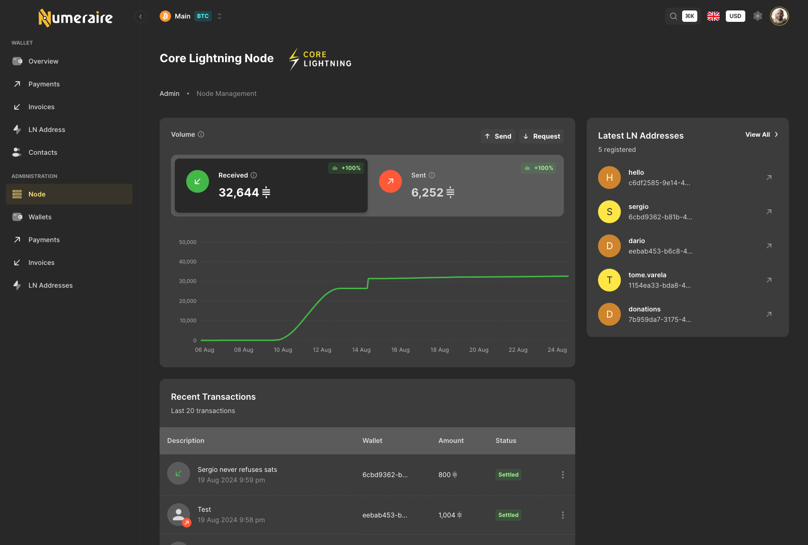Open Wallets under Administration
Image resolution: width=808 pixels, height=545 pixels.
(x=69, y=217)
